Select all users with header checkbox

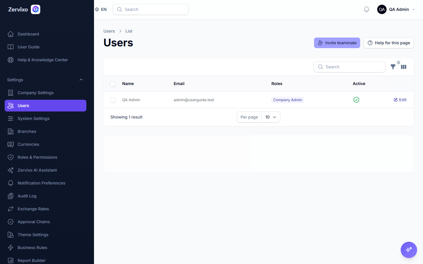coord(113,84)
